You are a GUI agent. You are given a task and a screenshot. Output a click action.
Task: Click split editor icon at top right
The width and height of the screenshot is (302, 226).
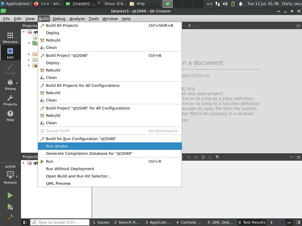tap(298, 26)
